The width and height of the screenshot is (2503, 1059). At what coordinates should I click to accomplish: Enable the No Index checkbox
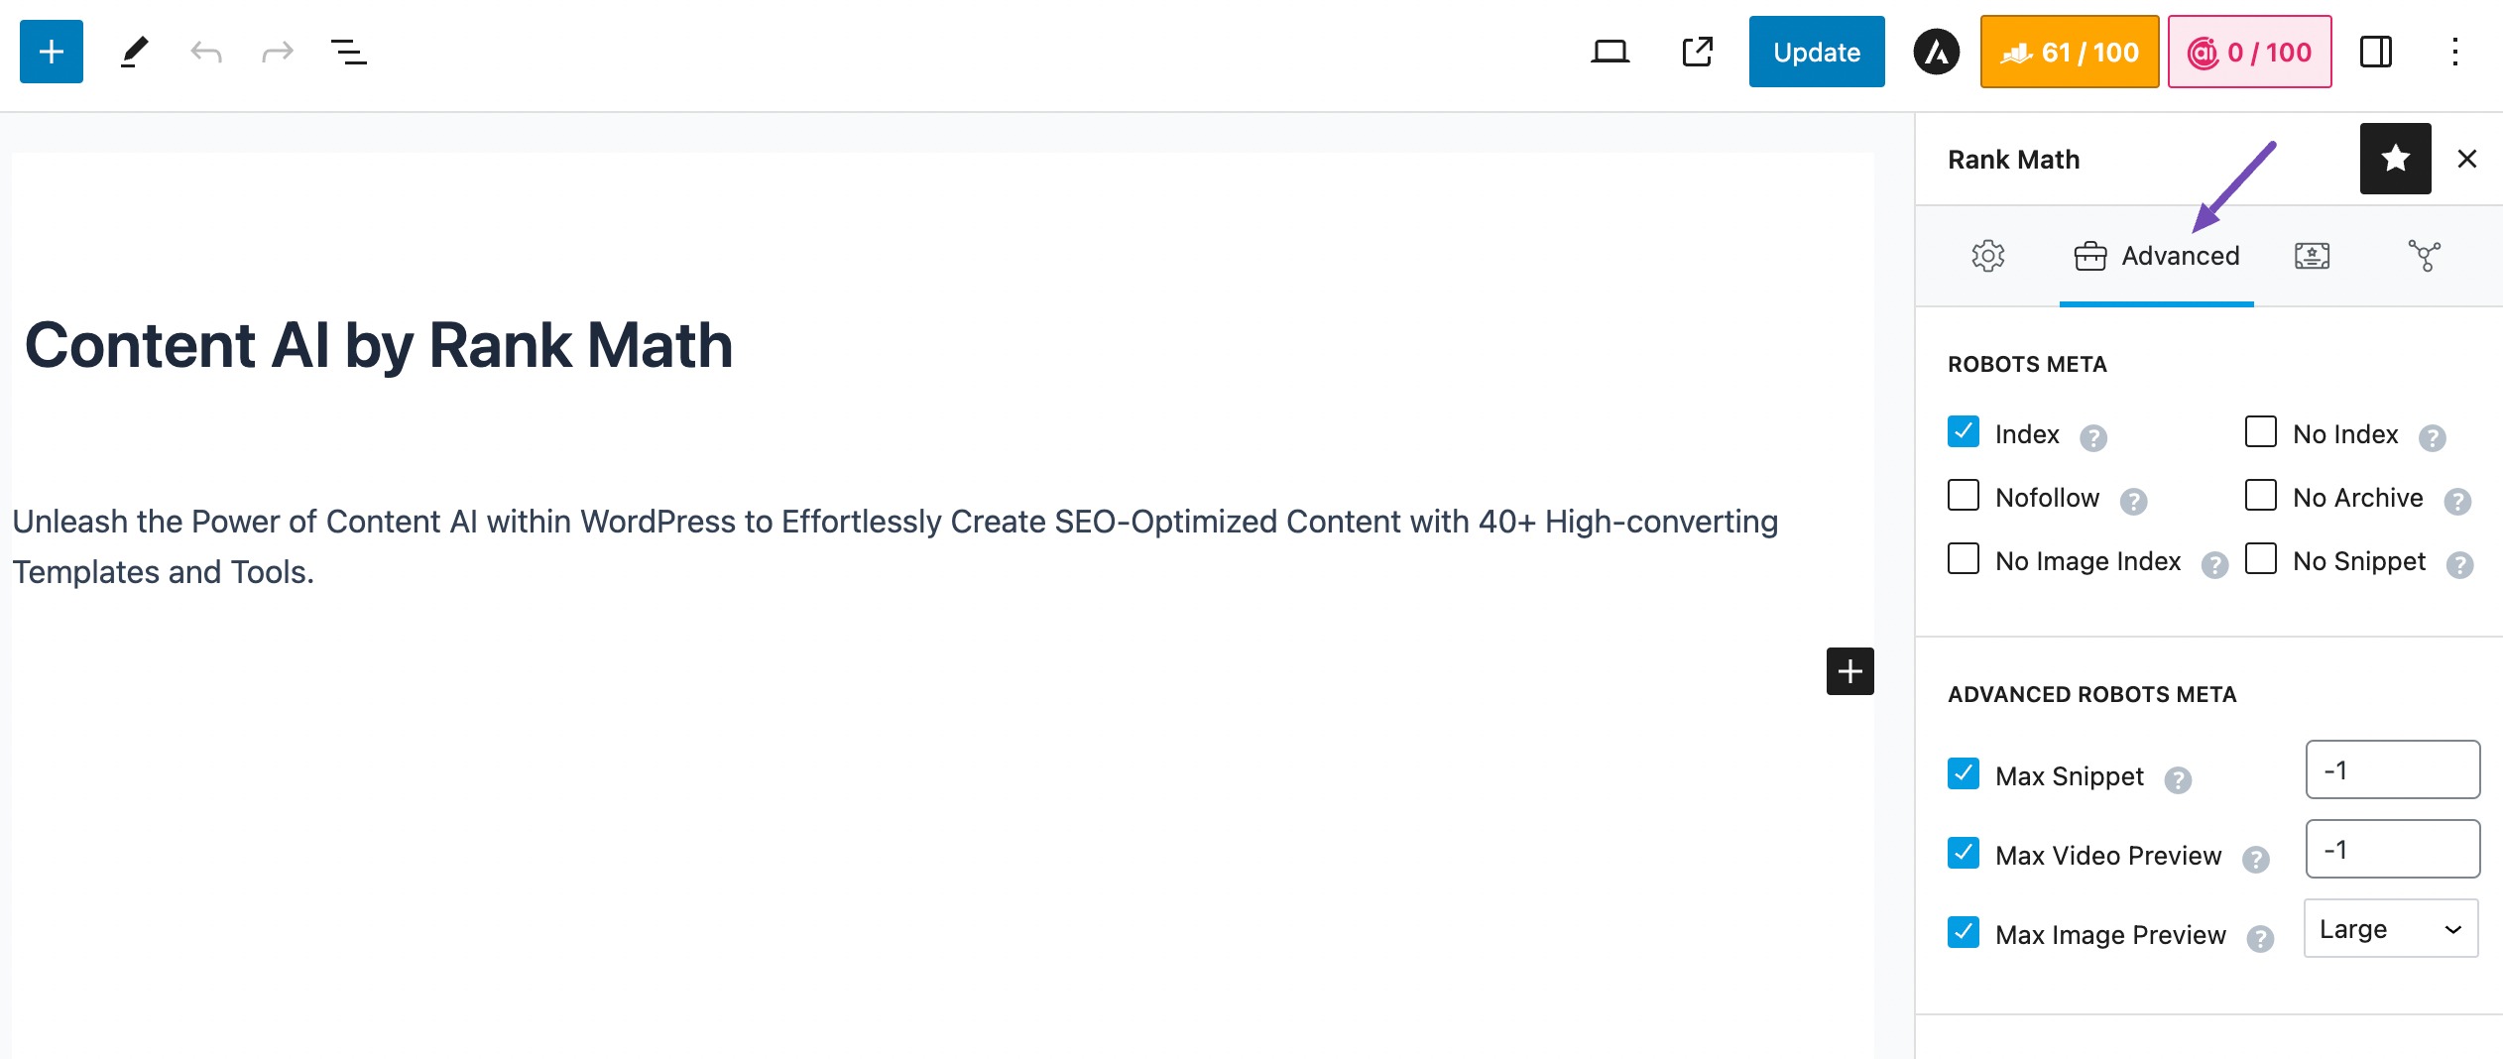[x=2261, y=431]
